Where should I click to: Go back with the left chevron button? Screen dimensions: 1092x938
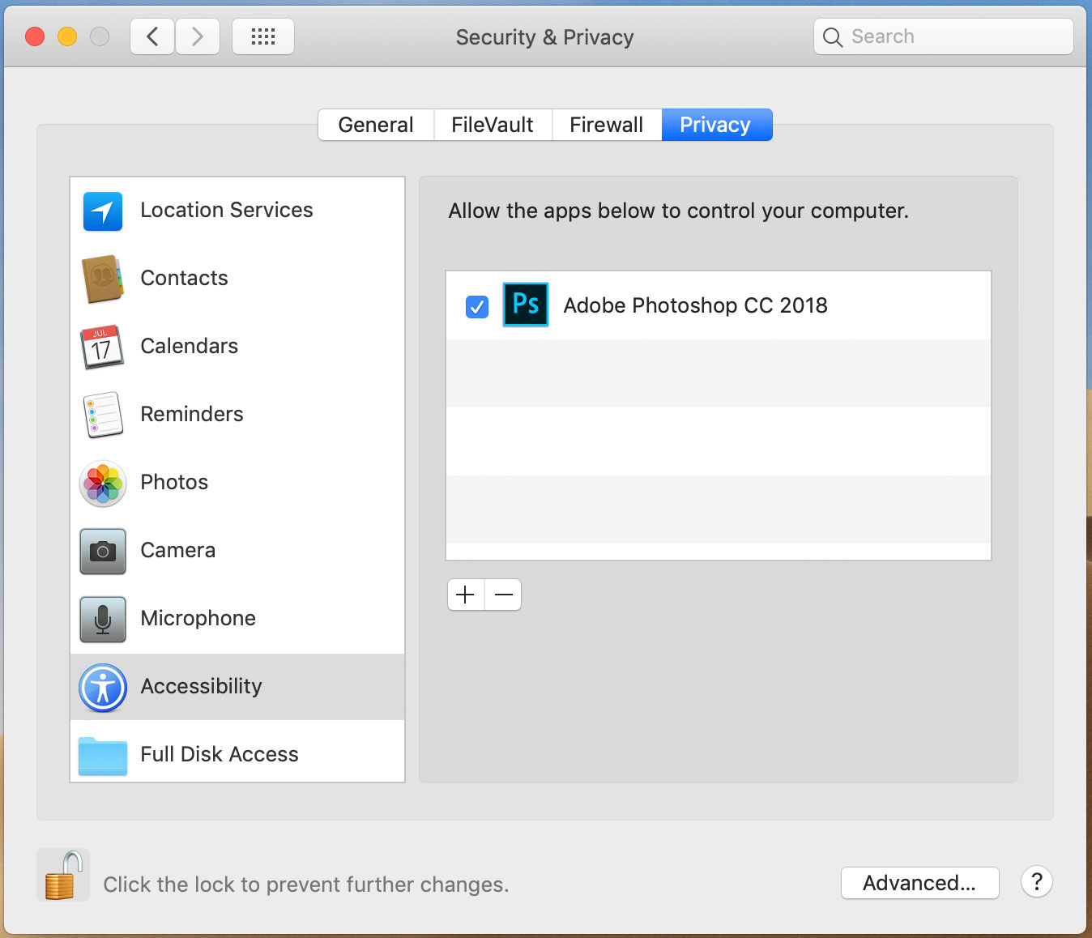coord(152,37)
